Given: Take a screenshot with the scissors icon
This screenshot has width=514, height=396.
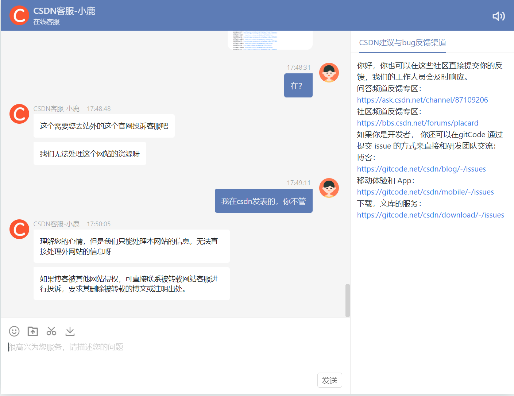Looking at the screenshot, I should 51,331.
